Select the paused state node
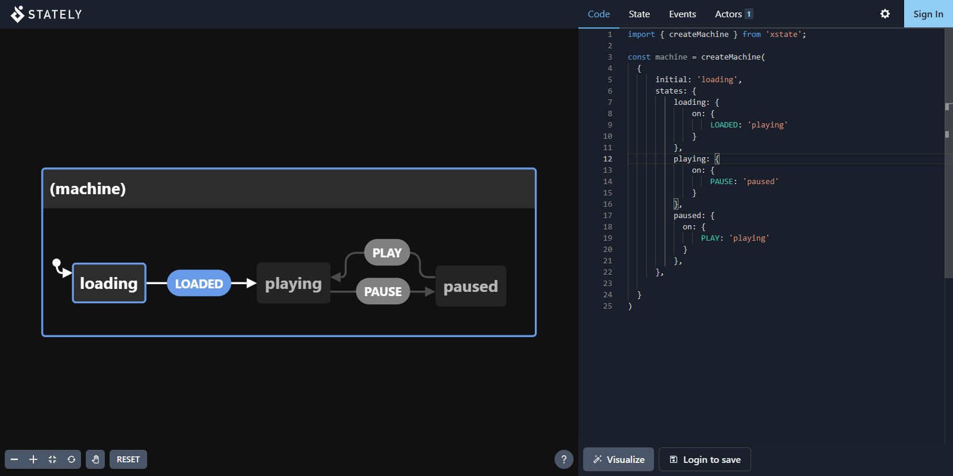953x476 pixels. tap(471, 286)
